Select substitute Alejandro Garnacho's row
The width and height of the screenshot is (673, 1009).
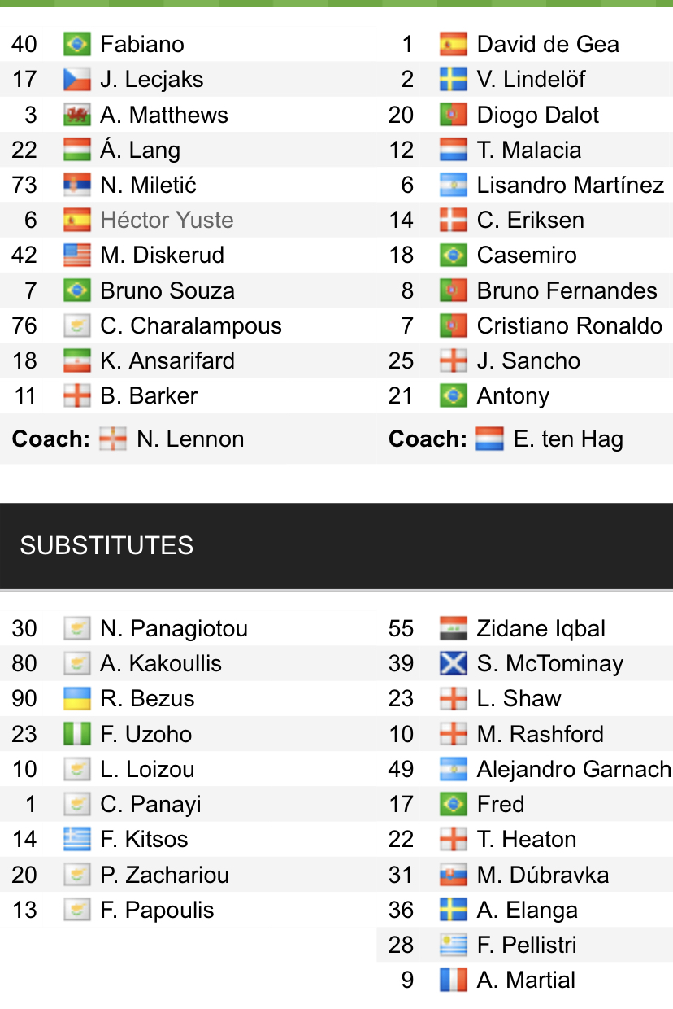[573, 769]
